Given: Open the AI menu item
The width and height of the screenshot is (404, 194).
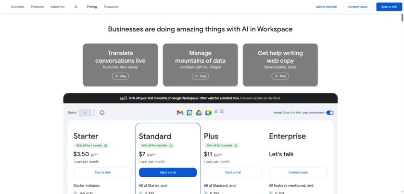Looking at the screenshot, I should click(x=76, y=7).
